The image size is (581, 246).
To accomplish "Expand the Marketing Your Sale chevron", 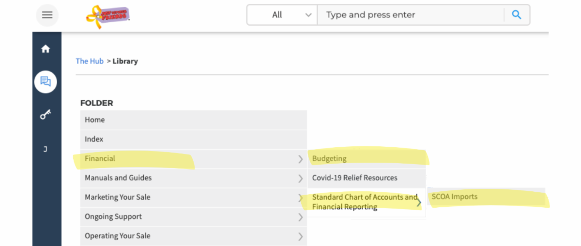I will [300, 198].
